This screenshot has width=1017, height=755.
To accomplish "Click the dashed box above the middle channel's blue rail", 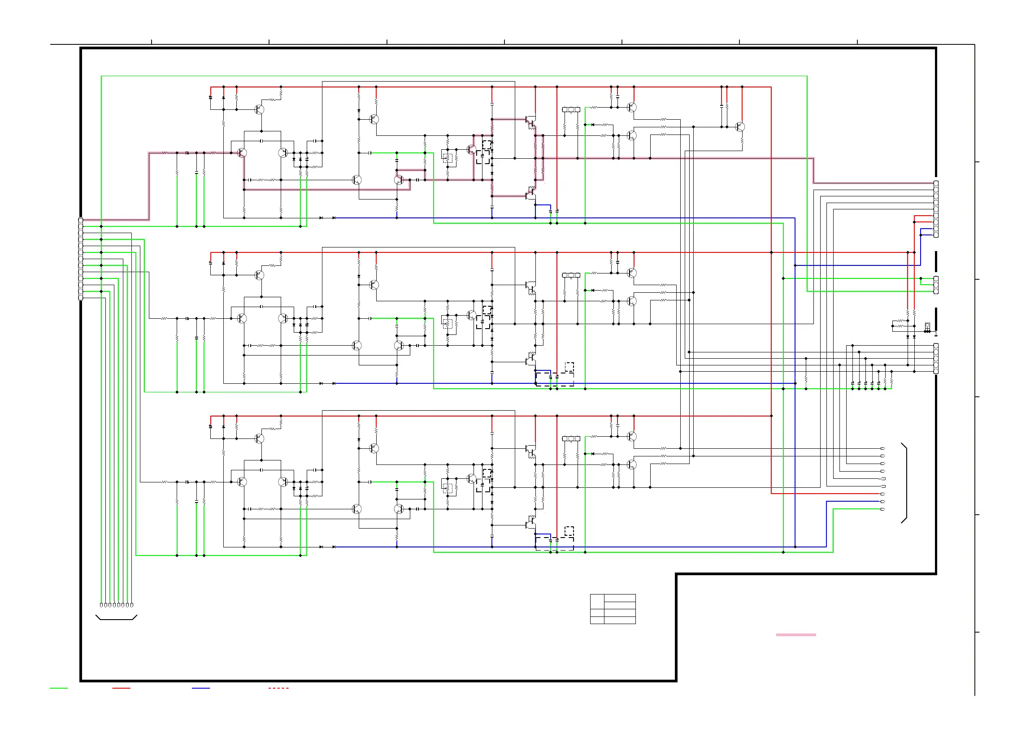I will pos(569,367).
